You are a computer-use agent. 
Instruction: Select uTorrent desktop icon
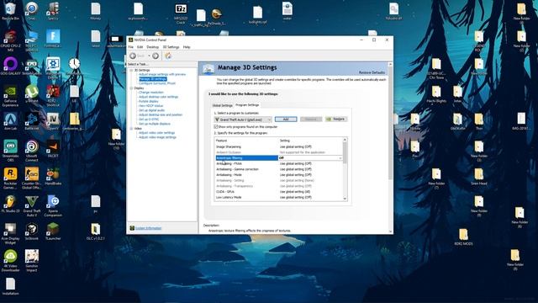click(32, 93)
